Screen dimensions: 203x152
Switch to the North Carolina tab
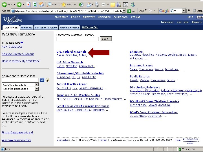(69, 28)
